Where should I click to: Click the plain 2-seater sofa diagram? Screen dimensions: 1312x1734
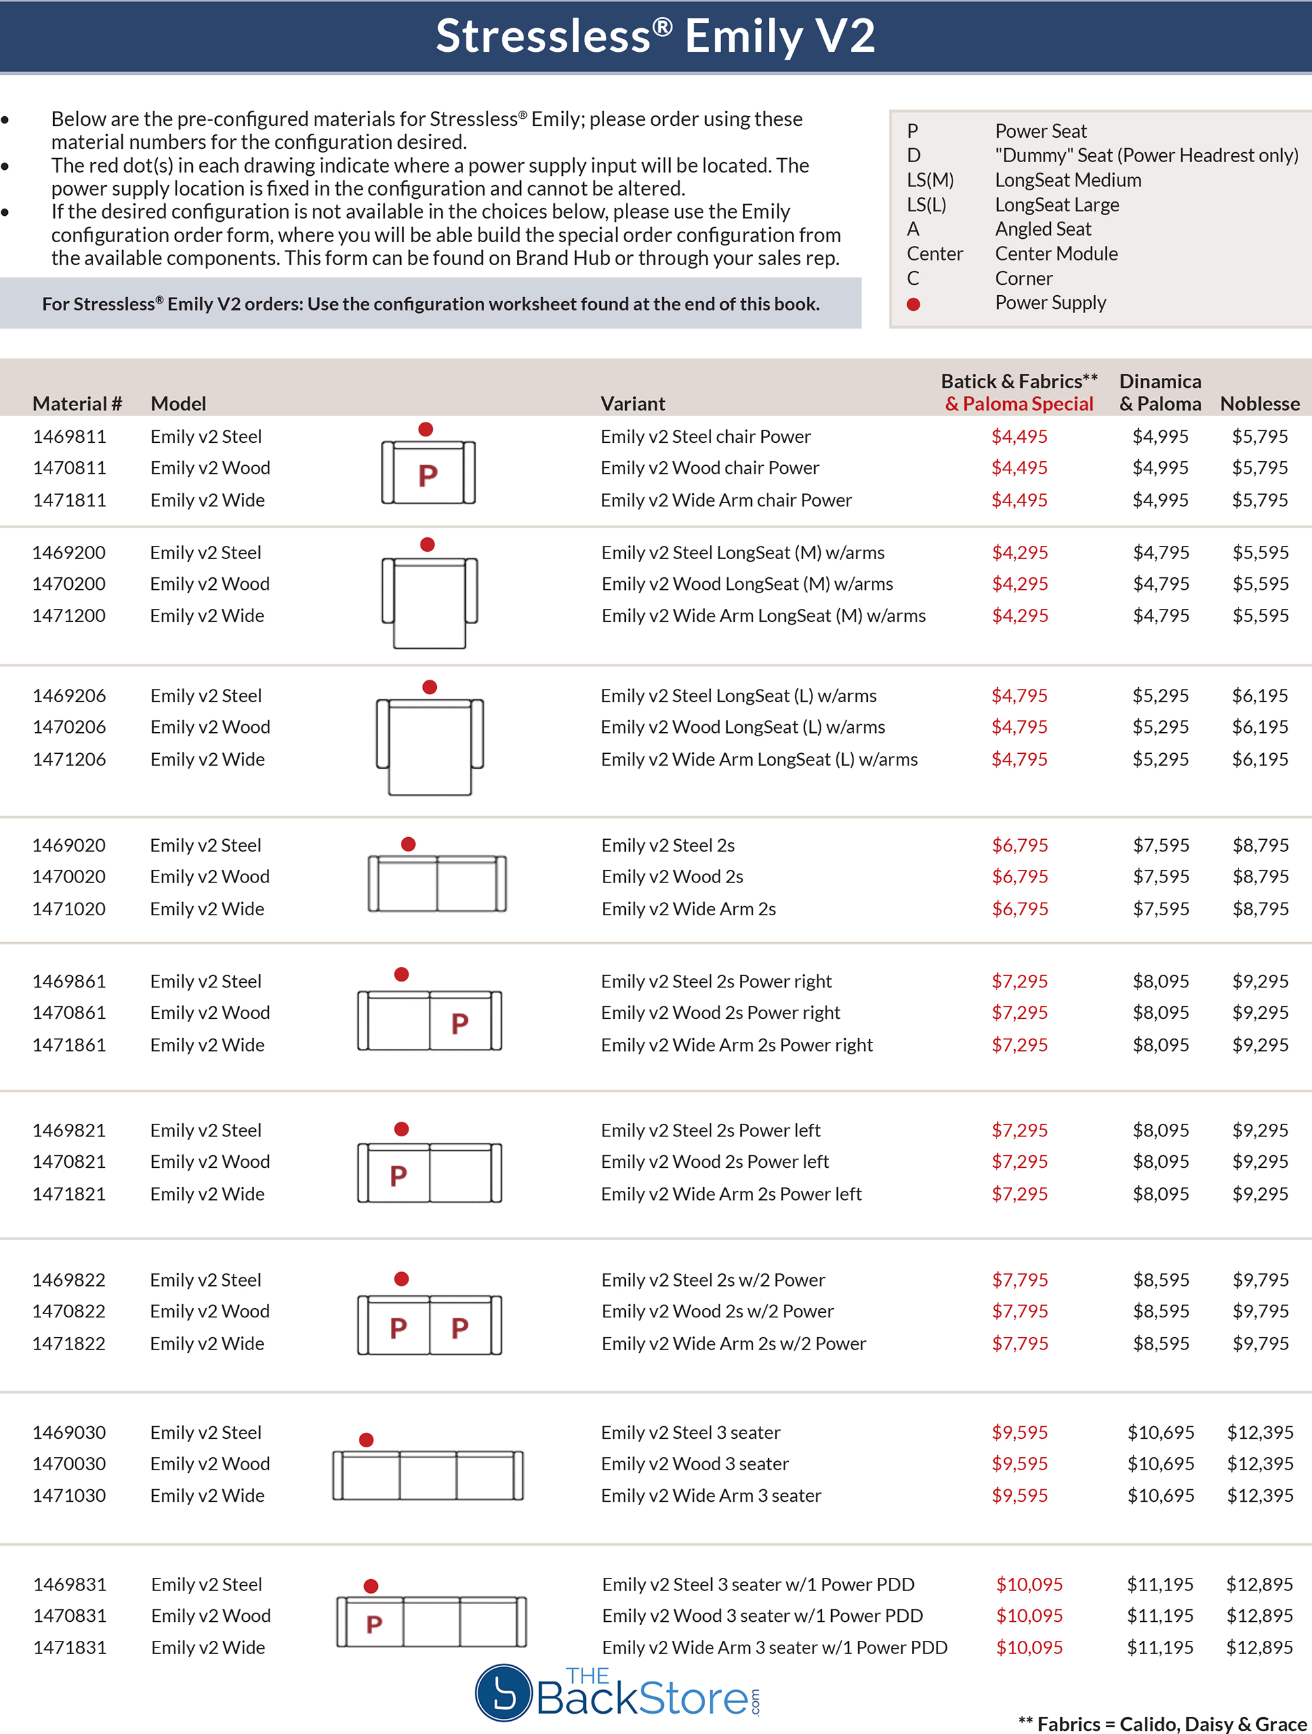click(436, 884)
